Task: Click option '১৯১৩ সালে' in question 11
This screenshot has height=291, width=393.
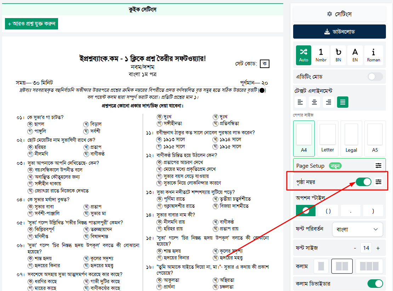Action: point(174,139)
